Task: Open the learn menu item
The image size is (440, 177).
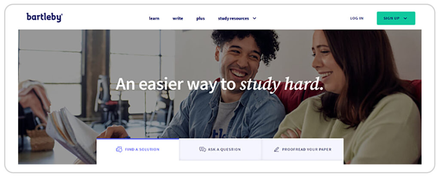Action: 154,18
